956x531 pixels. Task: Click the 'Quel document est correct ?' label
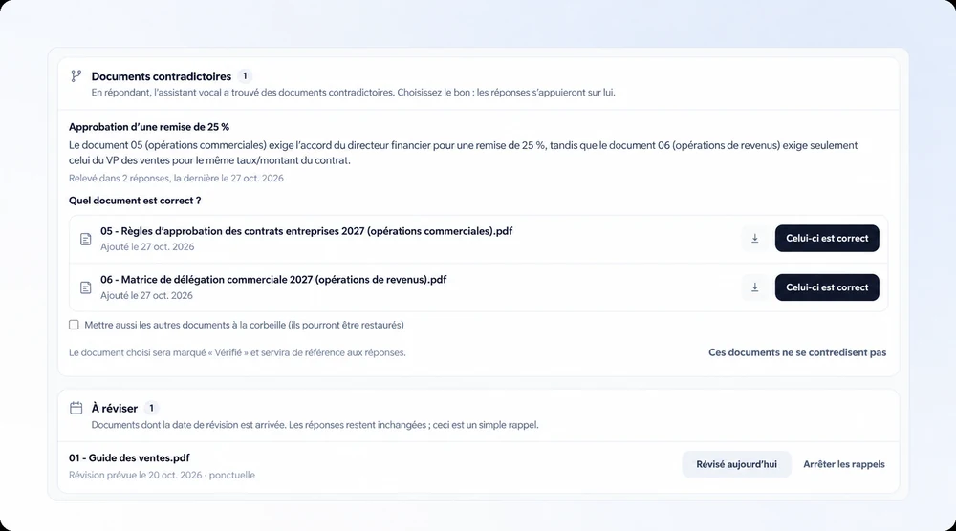pos(135,201)
